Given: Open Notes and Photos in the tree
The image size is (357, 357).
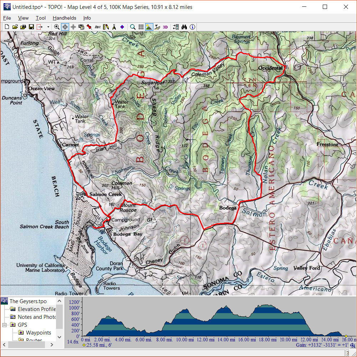Looking at the screenshot, I should pyautogui.click(x=37, y=317).
